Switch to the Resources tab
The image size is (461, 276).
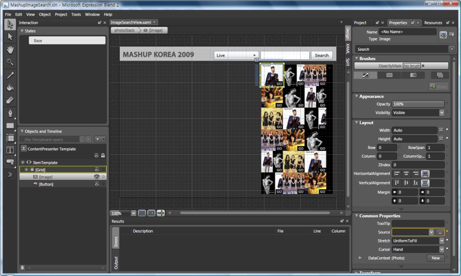click(433, 22)
